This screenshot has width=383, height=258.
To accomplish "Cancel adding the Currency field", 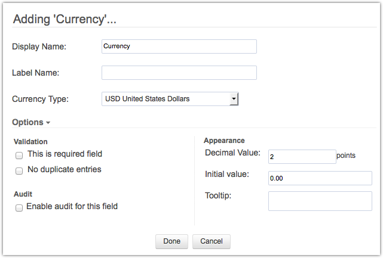I will pyautogui.click(x=211, y=241).
